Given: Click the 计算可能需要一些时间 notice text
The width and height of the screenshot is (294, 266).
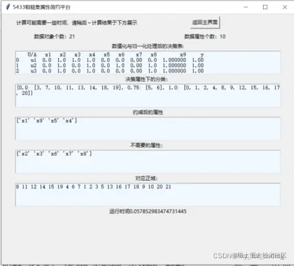Looking at the screenshot, I should 77,23.
